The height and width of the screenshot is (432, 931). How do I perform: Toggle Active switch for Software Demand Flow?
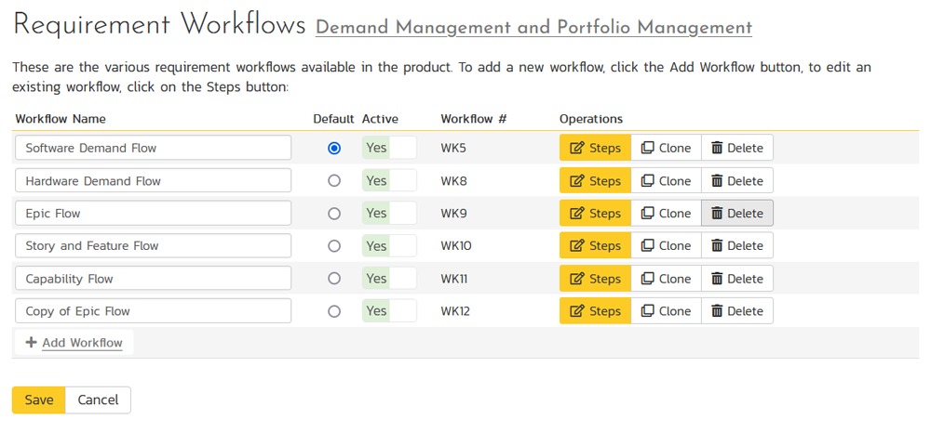(389, 149)
